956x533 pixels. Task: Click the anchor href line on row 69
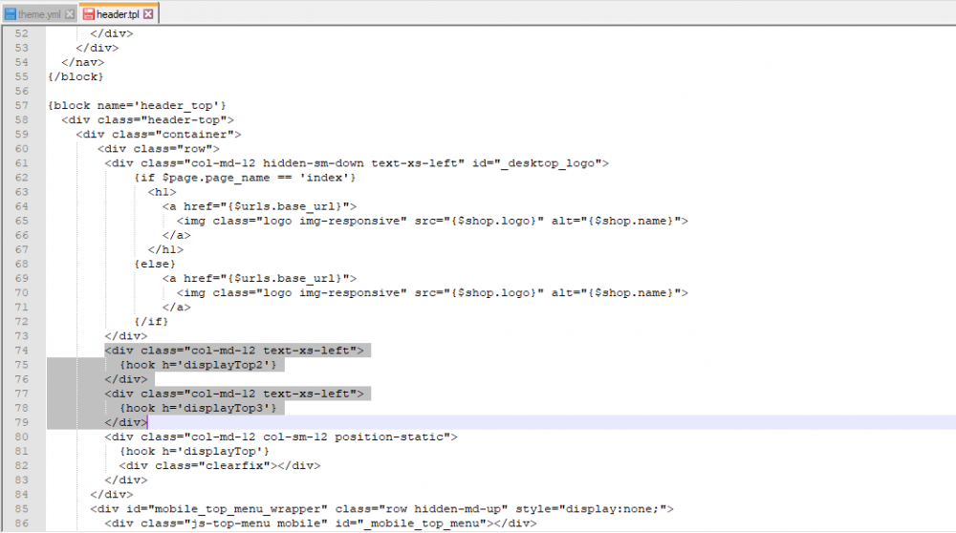pos(260,278)
